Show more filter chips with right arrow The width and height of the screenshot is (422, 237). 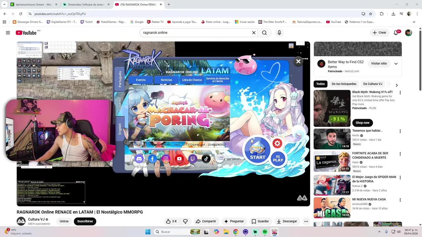pos(397,85)
